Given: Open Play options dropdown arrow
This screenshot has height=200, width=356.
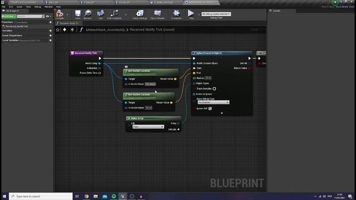Looking at the screenshot, I should pos(199,15).
